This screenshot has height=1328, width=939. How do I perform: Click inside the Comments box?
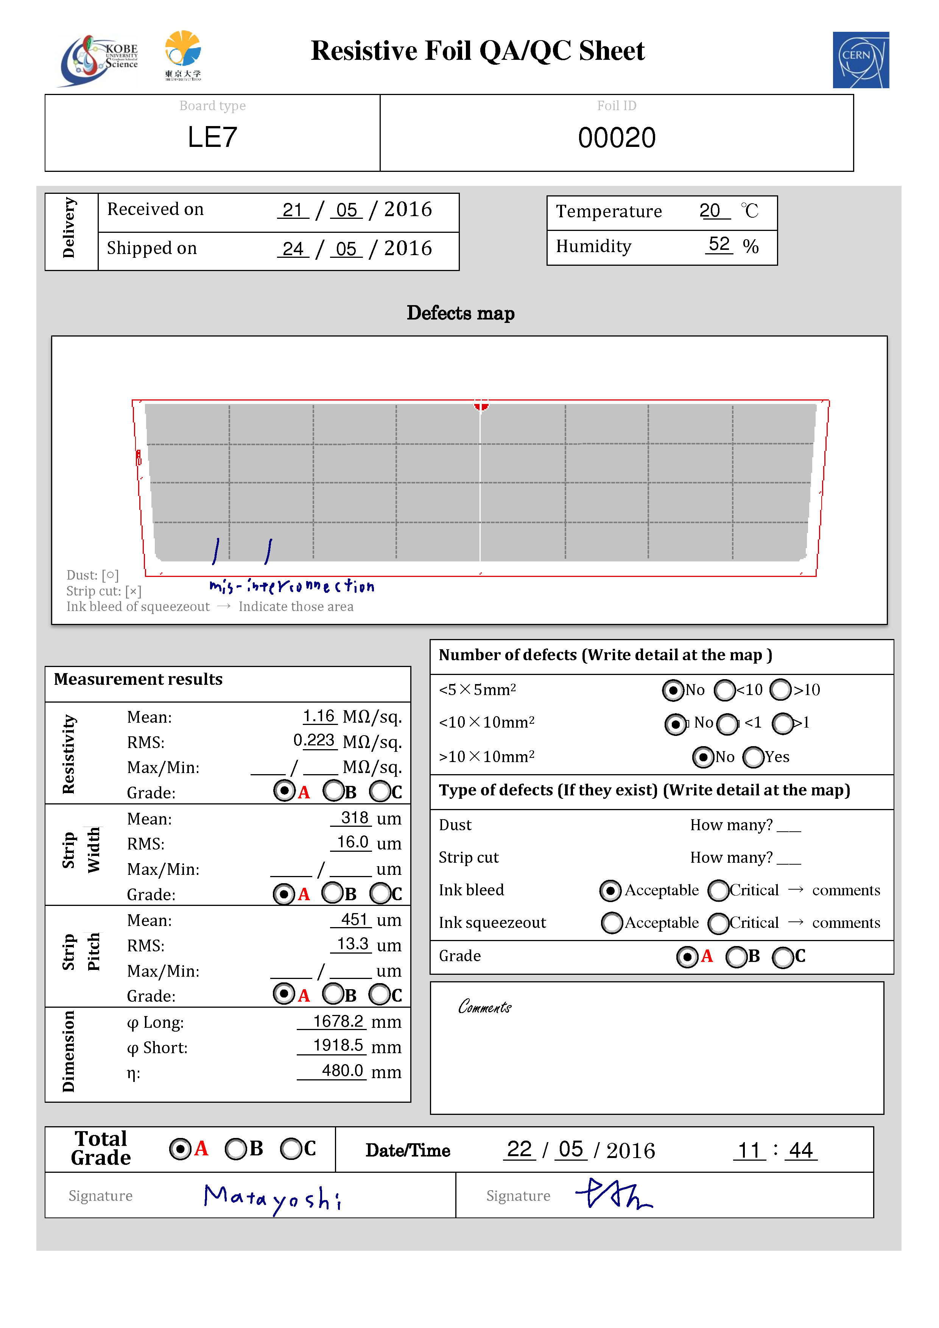(657, 1048)
